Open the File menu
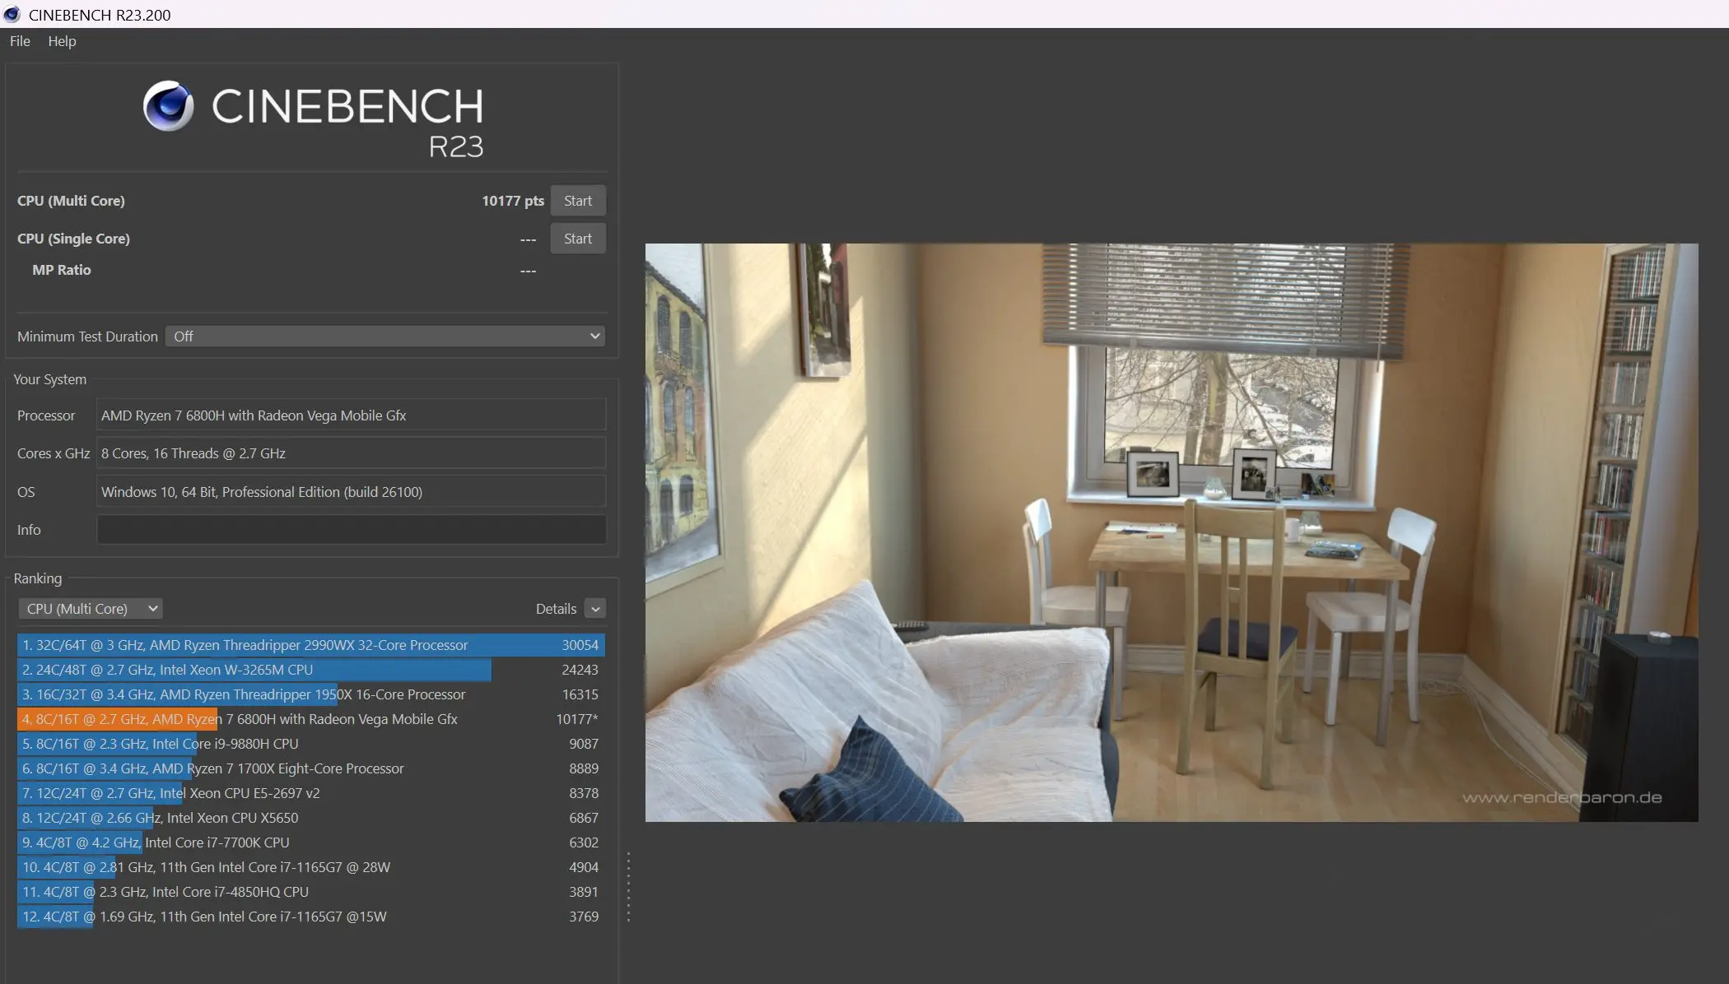Image resolution: width=1729 pixels, height=984 pixels. click(20, 41)
